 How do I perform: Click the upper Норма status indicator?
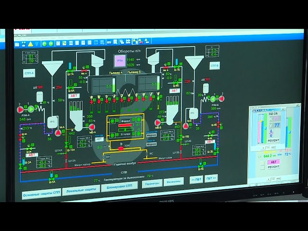click(152, 135)
